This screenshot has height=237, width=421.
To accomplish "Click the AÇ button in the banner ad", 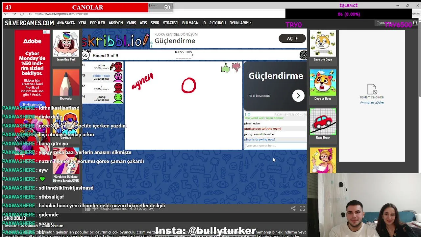I will pos(292,39).
